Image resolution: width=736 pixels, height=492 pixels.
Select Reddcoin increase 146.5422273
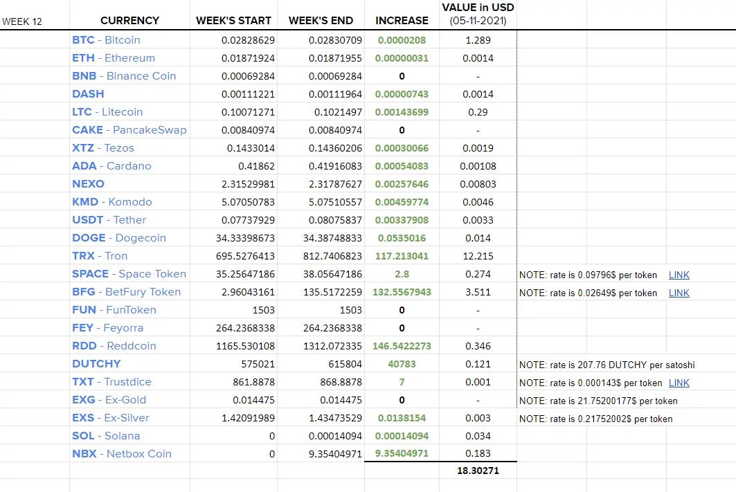pyautogui.click(x=402, y=346)
